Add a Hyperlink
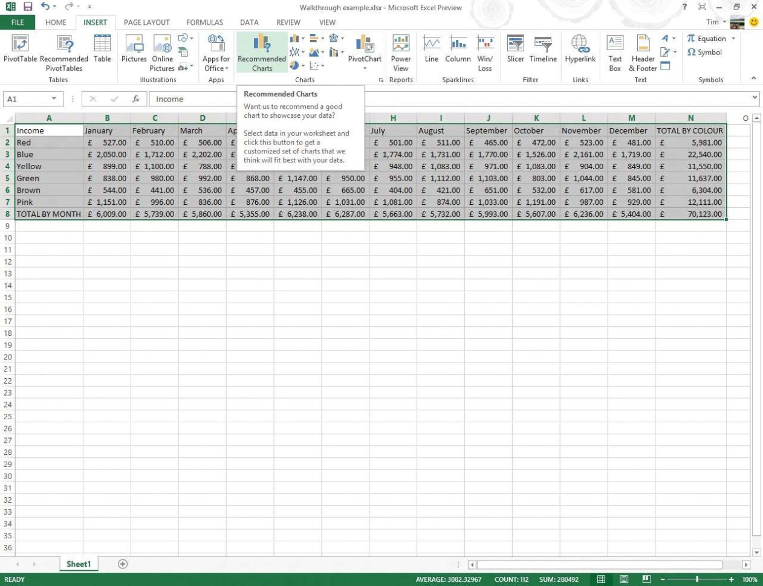 pyautogui.click(x=580, y=51)
